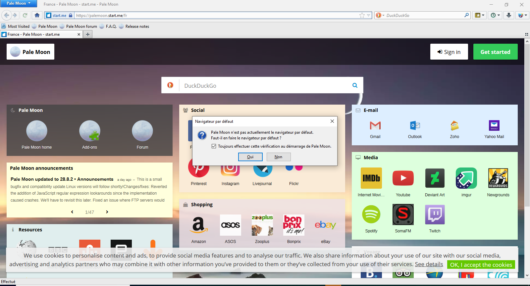Open the Bookmarks toolbar button dropdown
The width and height of the screenshot is (530, 286).
(480, 15)
